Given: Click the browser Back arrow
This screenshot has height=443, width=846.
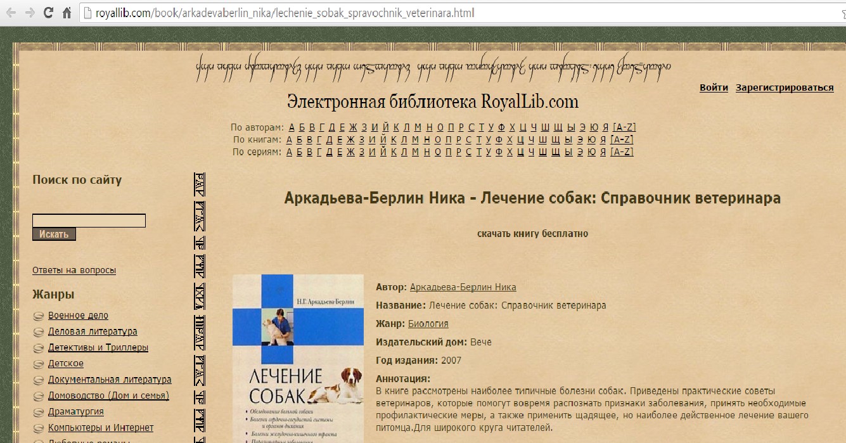Looking at the screenshot, I should [12, 13].
